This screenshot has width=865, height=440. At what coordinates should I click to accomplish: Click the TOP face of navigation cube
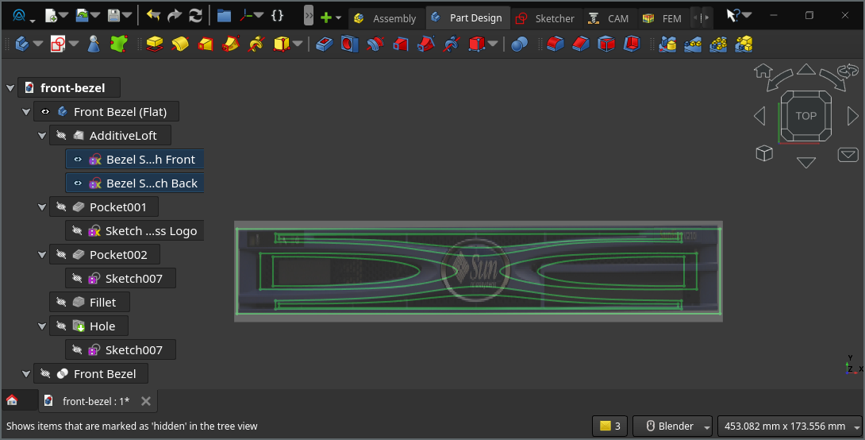pos(805,116)
